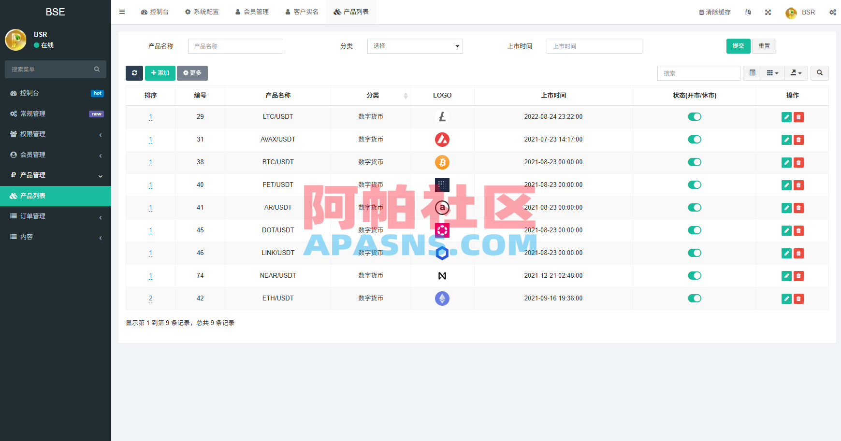The image size is (841, 441).
Task: Edit the BTC/USDT product row
Action: pos(786,162)
